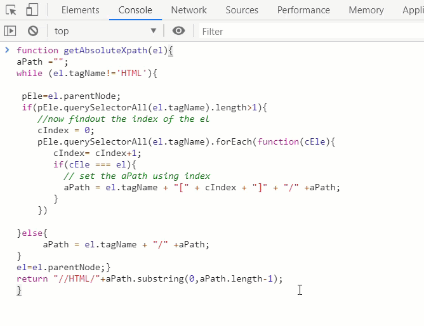Viewport: 424px width, 326px height.
Task: Open the partially visible Application tab
Action: 413,10
